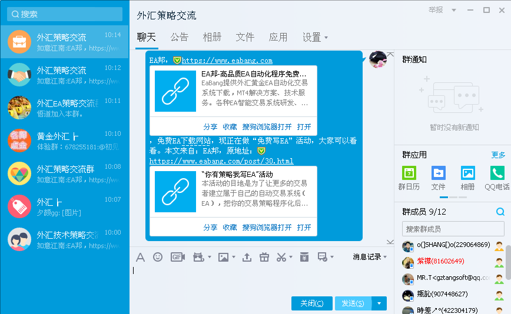Open the gift box icon in toolbar

(x=264, y=257)
